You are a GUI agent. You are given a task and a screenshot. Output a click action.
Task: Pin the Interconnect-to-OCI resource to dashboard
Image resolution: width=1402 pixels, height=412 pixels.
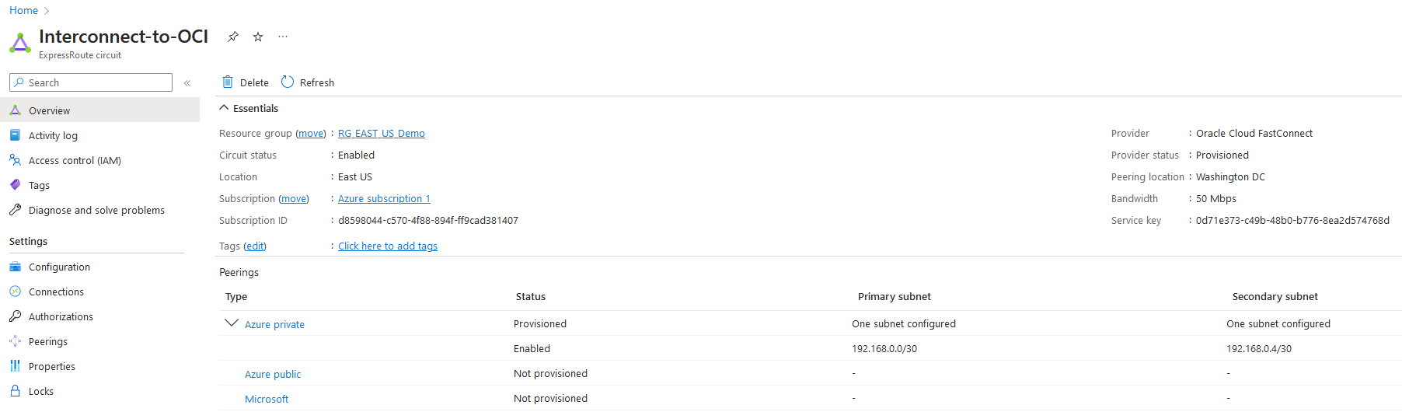tap(232, 37)
